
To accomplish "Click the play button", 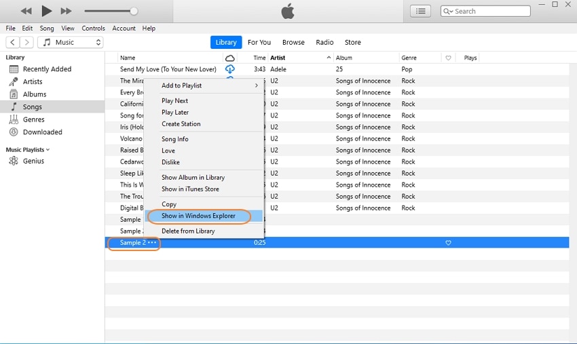I will [x=46, y=11].
